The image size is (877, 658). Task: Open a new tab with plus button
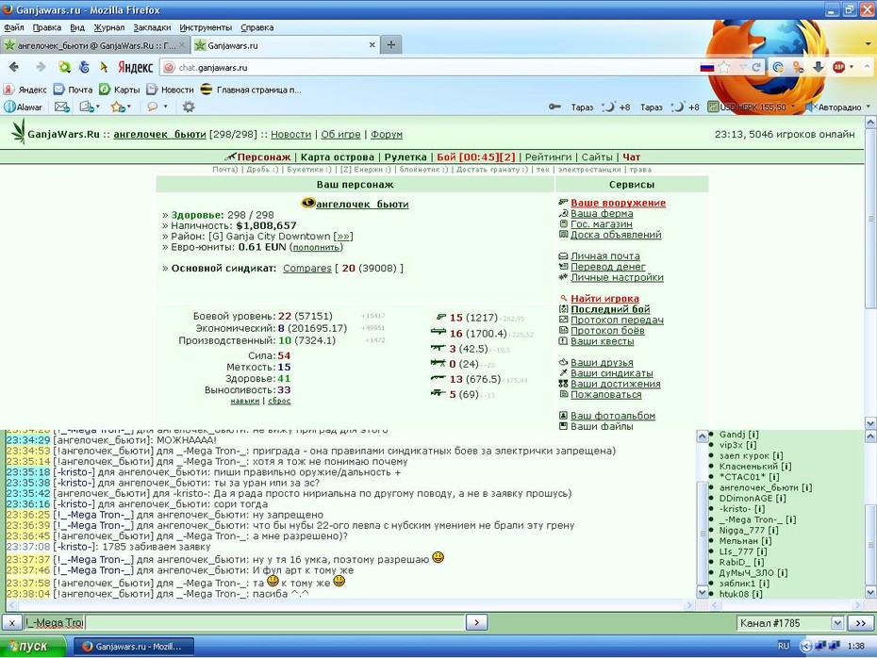coord(391,45)
